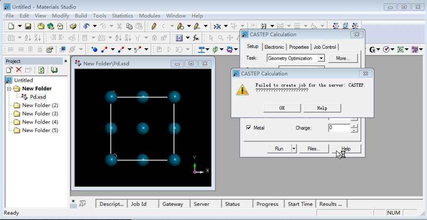
Task: Click the More... button
Action: point(343,58)
